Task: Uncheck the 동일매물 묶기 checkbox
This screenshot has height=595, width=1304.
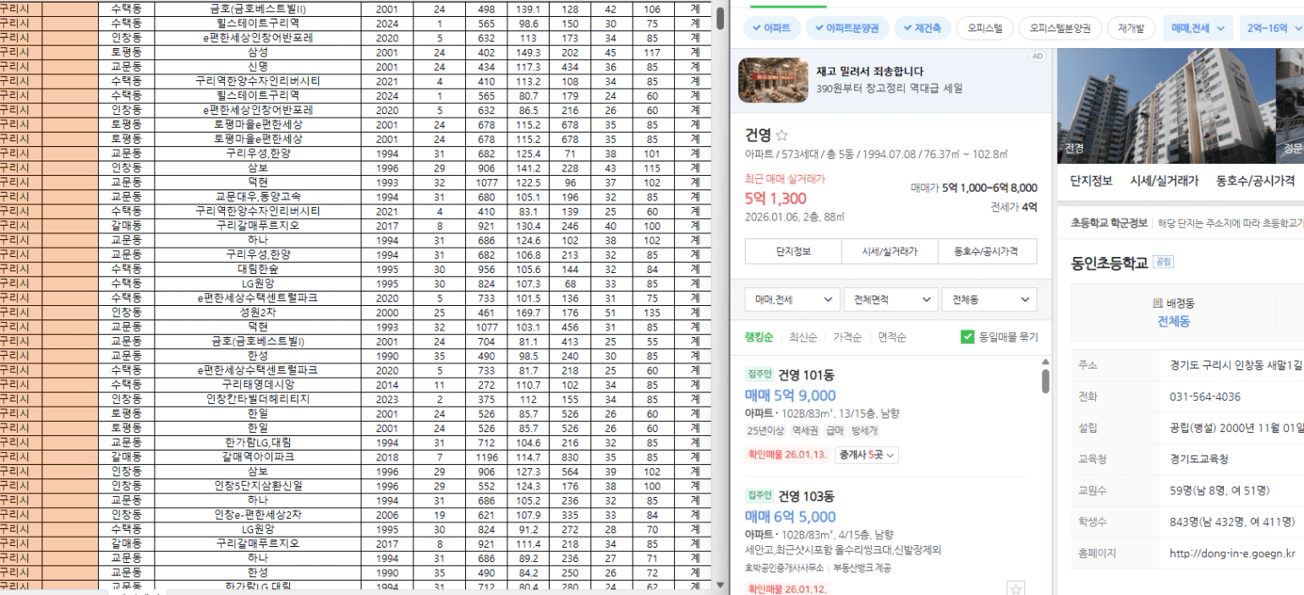Action: (x=968, y=337)
